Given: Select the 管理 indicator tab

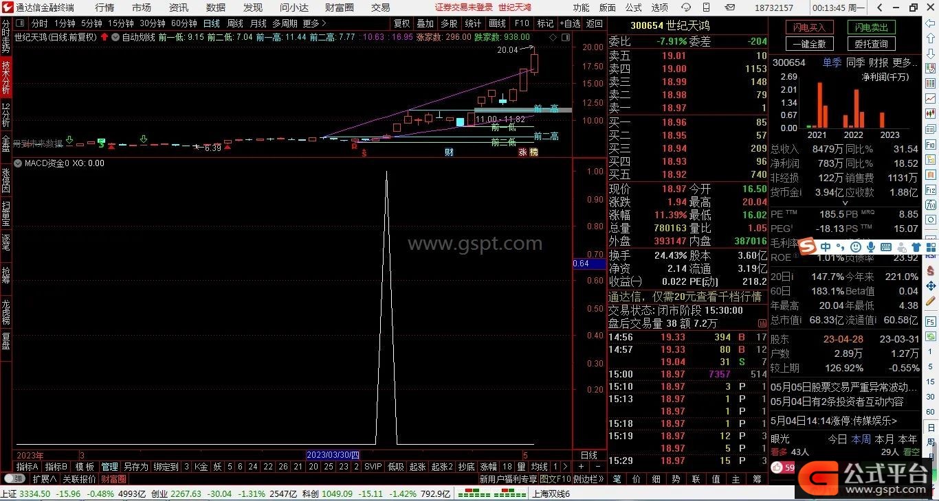Looking at the screenshot, I should [x=109, y=467].
